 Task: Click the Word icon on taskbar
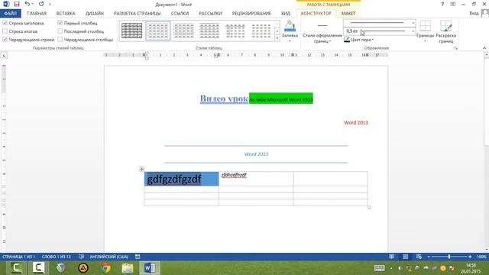click(150, 268)
